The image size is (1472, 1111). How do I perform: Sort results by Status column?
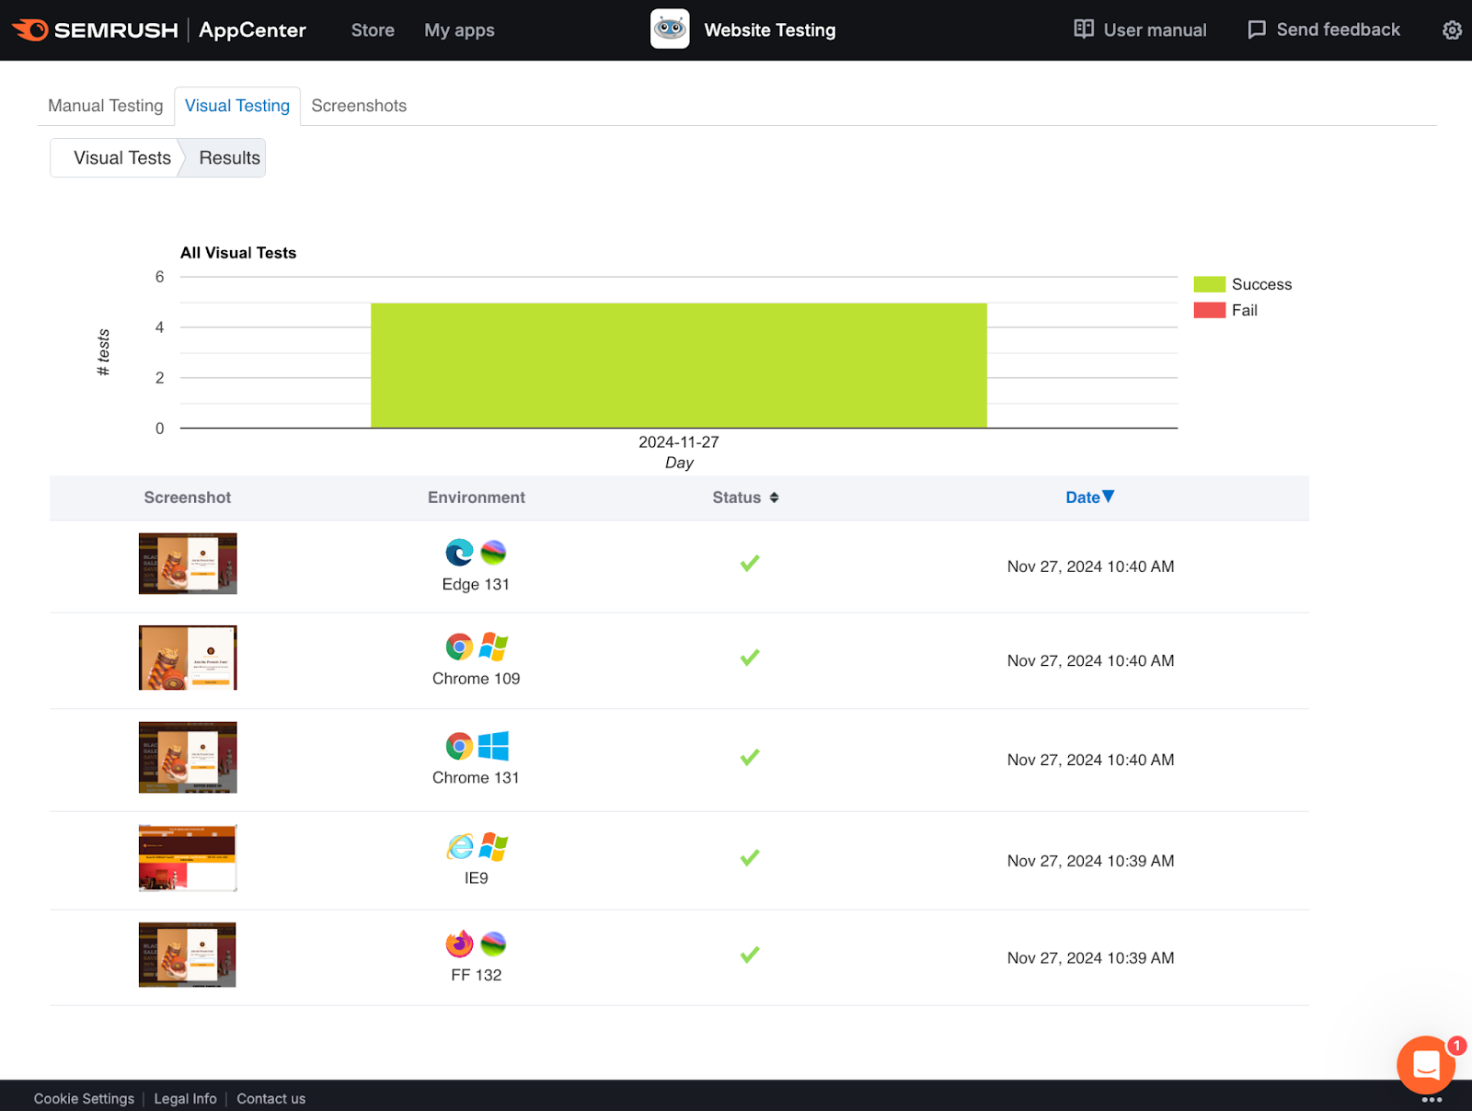pyautogui.click(x=745, y=498)
